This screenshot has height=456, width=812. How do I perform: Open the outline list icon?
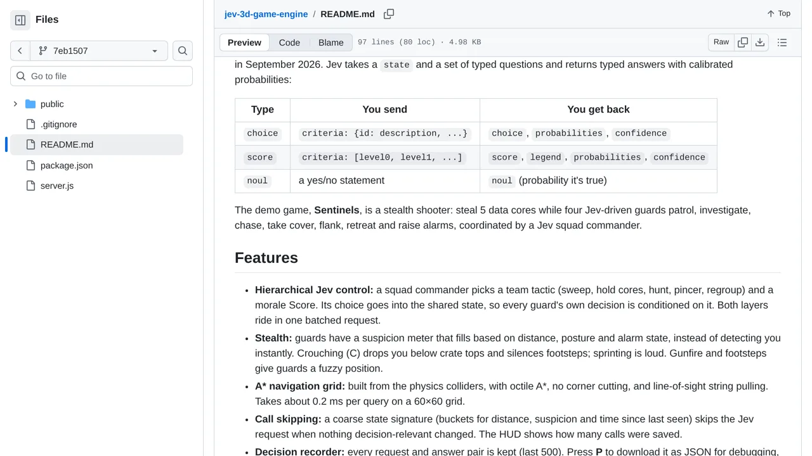point(782,42)
